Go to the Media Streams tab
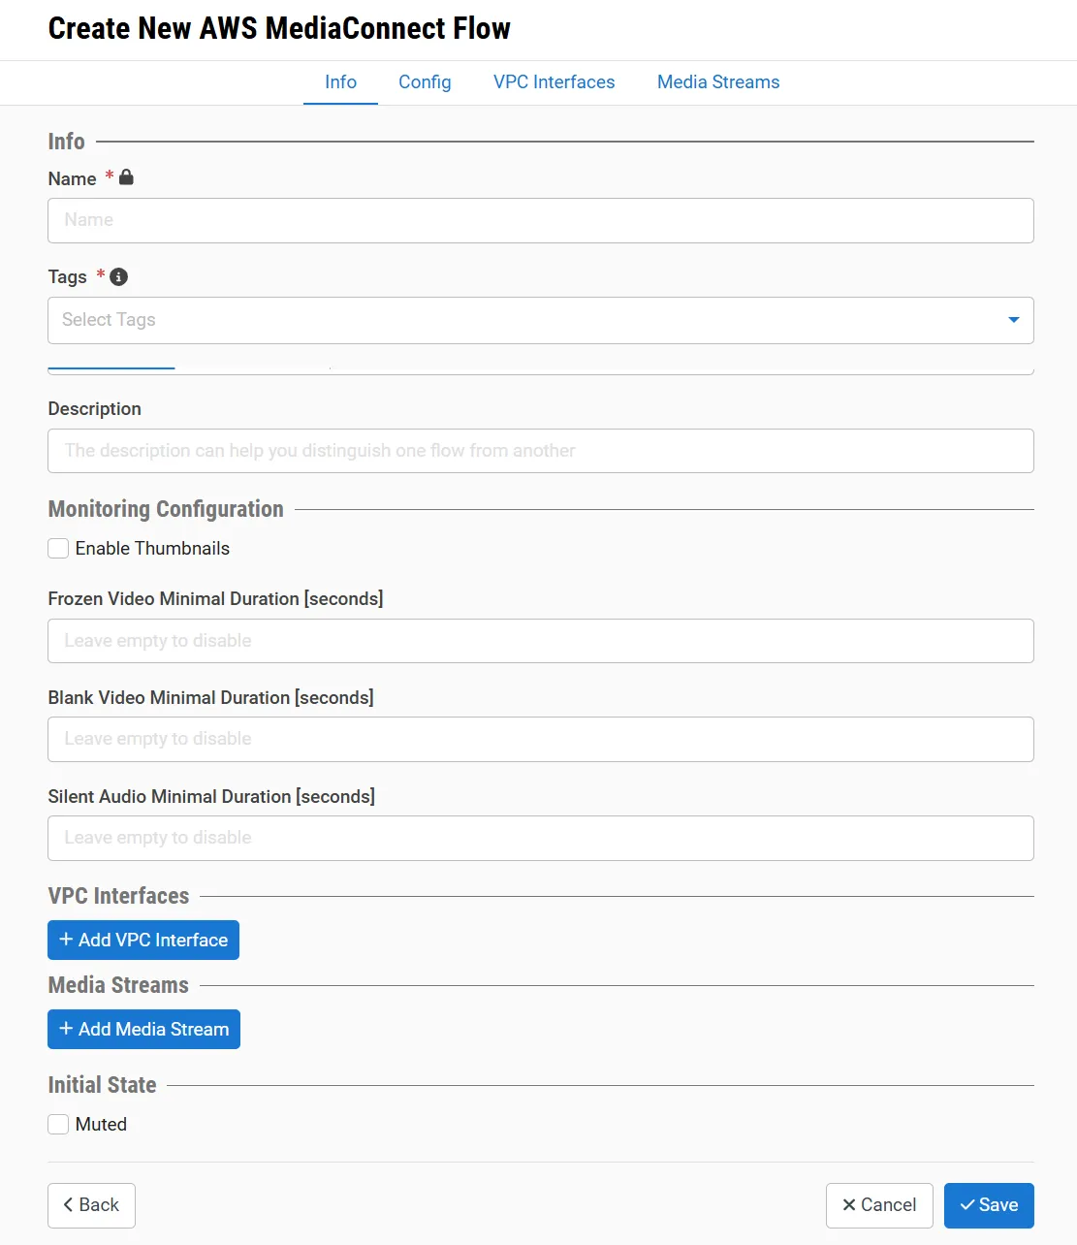The image size is (1077, 1245). 718,82
